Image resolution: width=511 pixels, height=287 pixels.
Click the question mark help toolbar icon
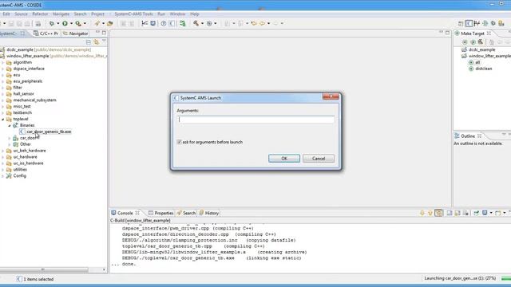pyautogui.click(x=164, y=23)
